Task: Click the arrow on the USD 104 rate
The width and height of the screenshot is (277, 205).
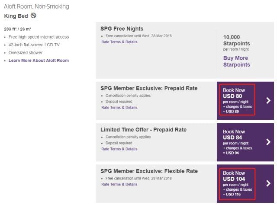Action: pos(269,183)
